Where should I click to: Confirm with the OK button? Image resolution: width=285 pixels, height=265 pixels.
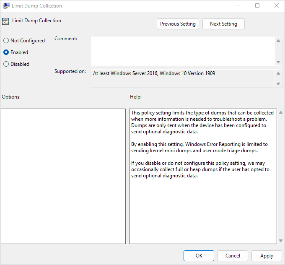click(199, 256)
